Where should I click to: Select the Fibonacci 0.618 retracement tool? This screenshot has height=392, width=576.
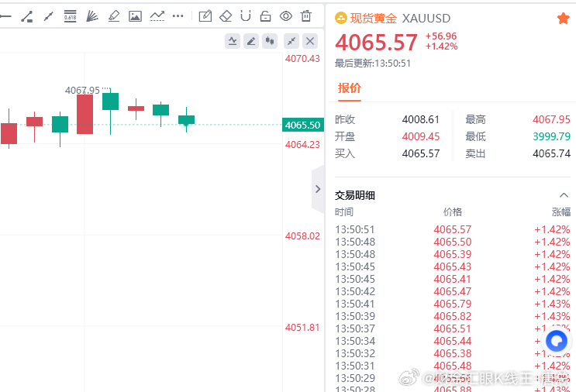pos(70,16)
